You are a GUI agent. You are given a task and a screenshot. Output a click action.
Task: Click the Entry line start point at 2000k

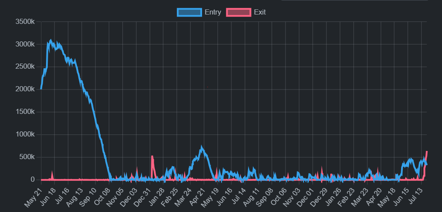(41, 89)
